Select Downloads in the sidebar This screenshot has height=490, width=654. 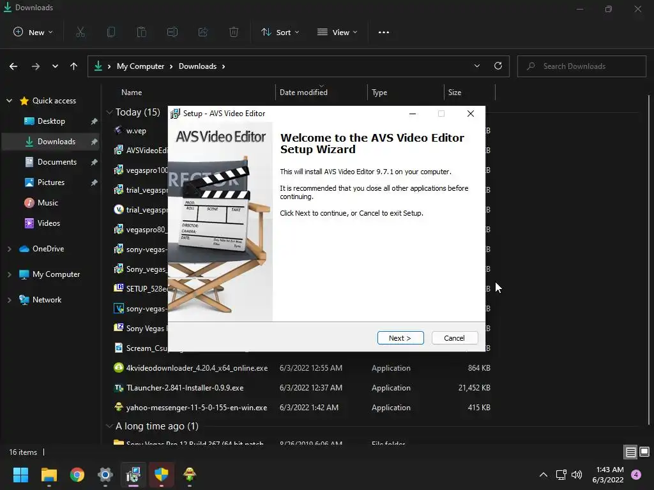tap(51, 142)
